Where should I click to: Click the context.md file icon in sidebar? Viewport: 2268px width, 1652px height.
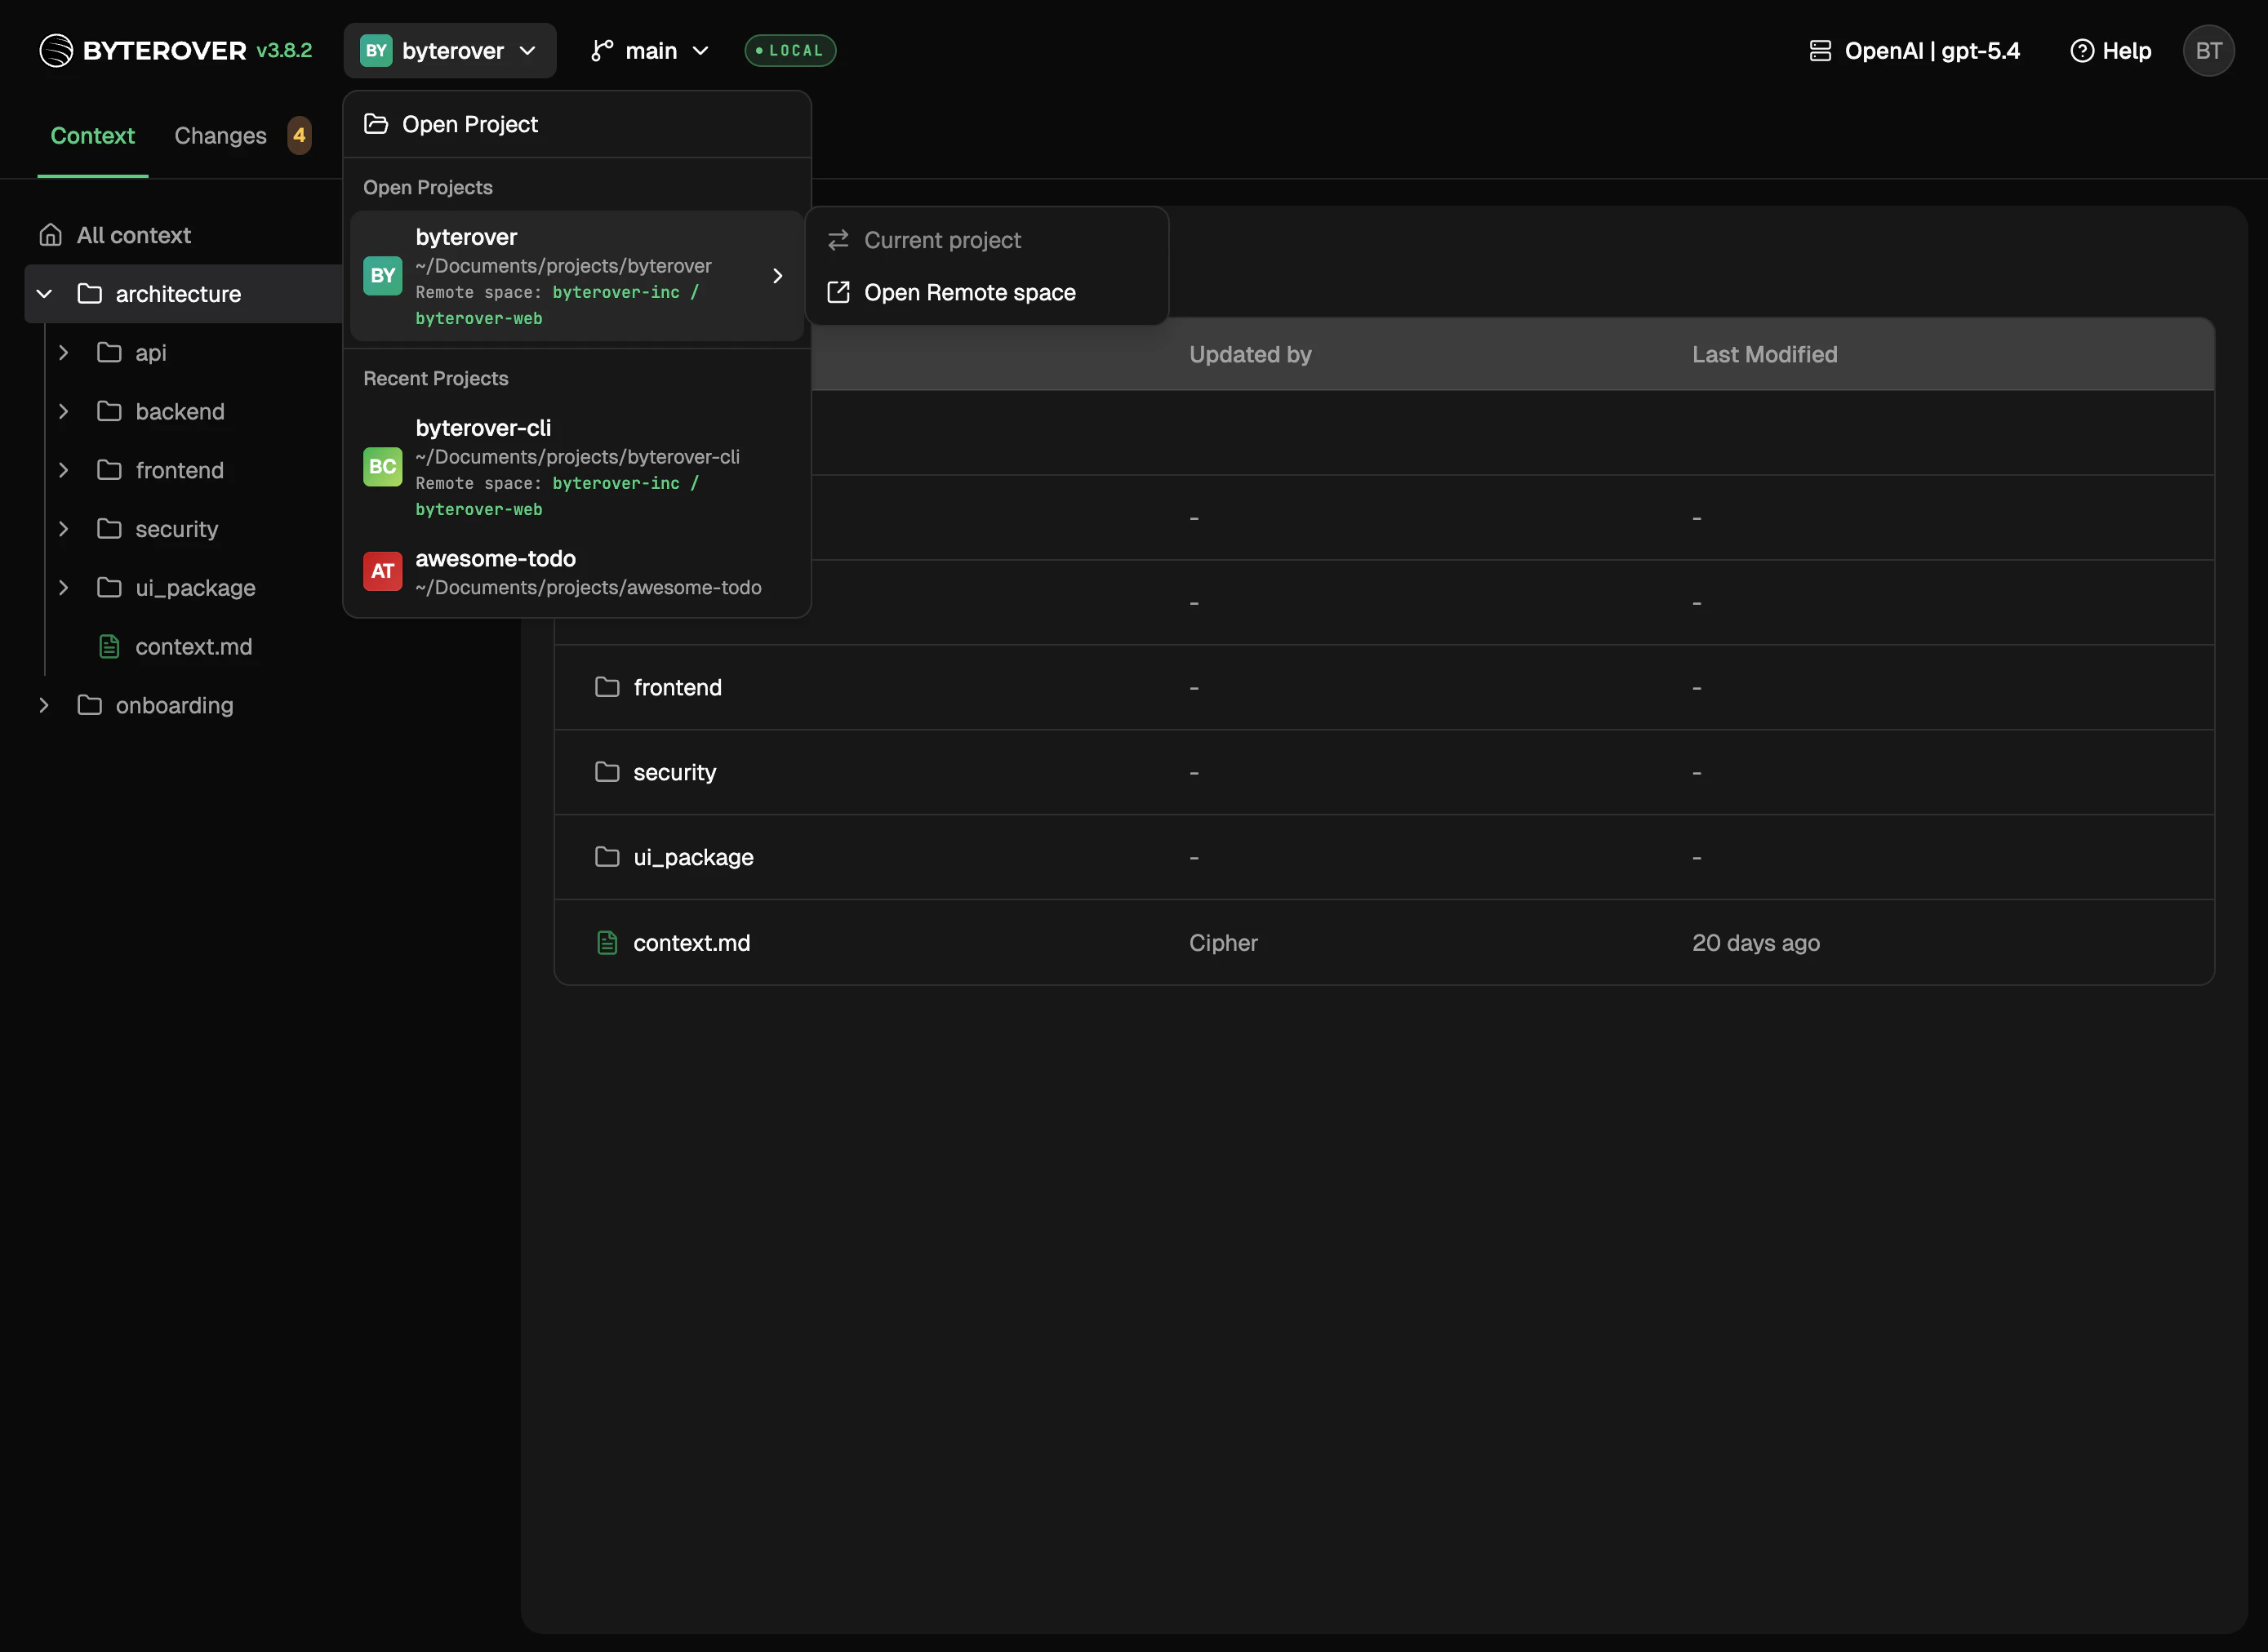tap(109, 646)
